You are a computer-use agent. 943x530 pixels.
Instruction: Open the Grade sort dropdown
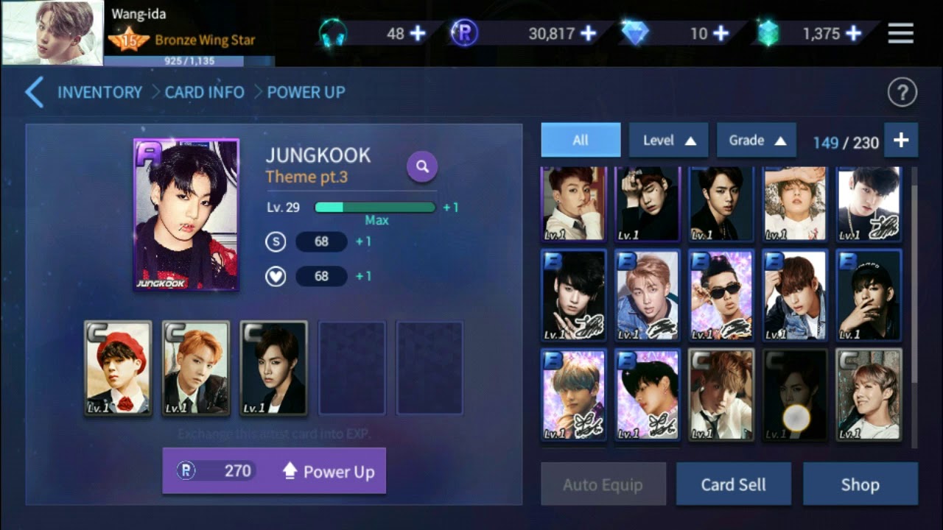pyautogui.click(x=757, y=140)
